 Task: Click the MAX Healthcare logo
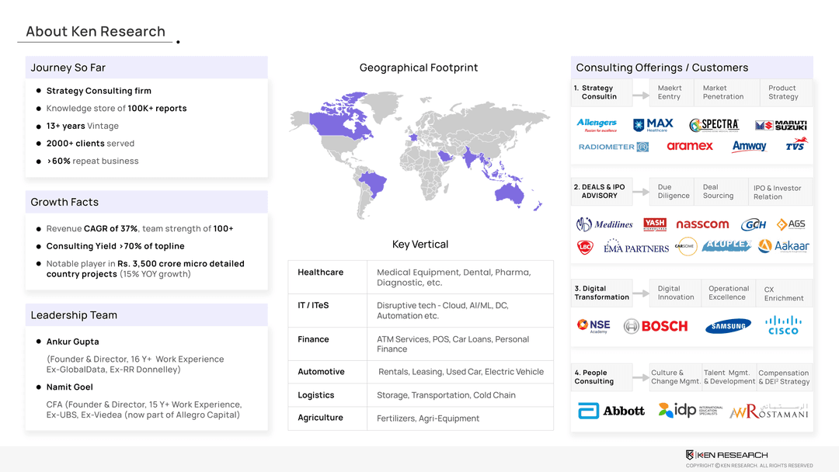[653, 125]
